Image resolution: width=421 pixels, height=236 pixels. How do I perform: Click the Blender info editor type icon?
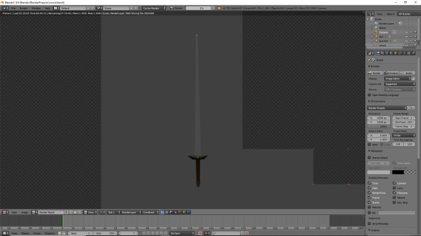click(5, 8)
